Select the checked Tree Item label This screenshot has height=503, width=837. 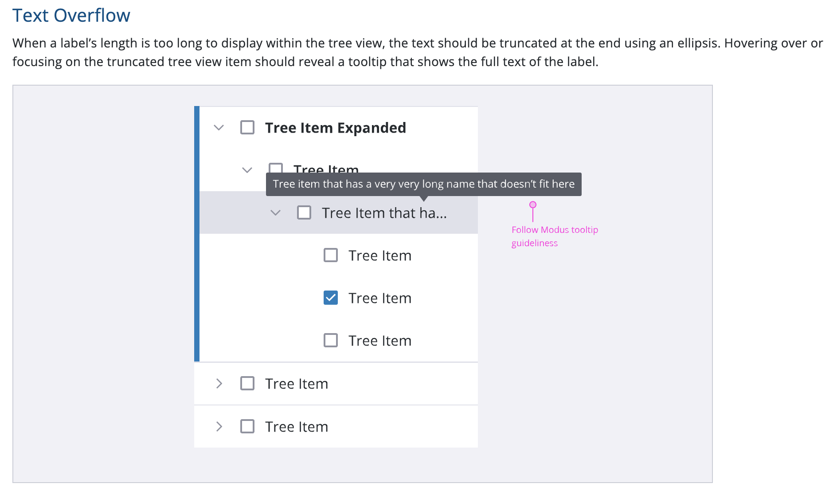tap(380, 298)
